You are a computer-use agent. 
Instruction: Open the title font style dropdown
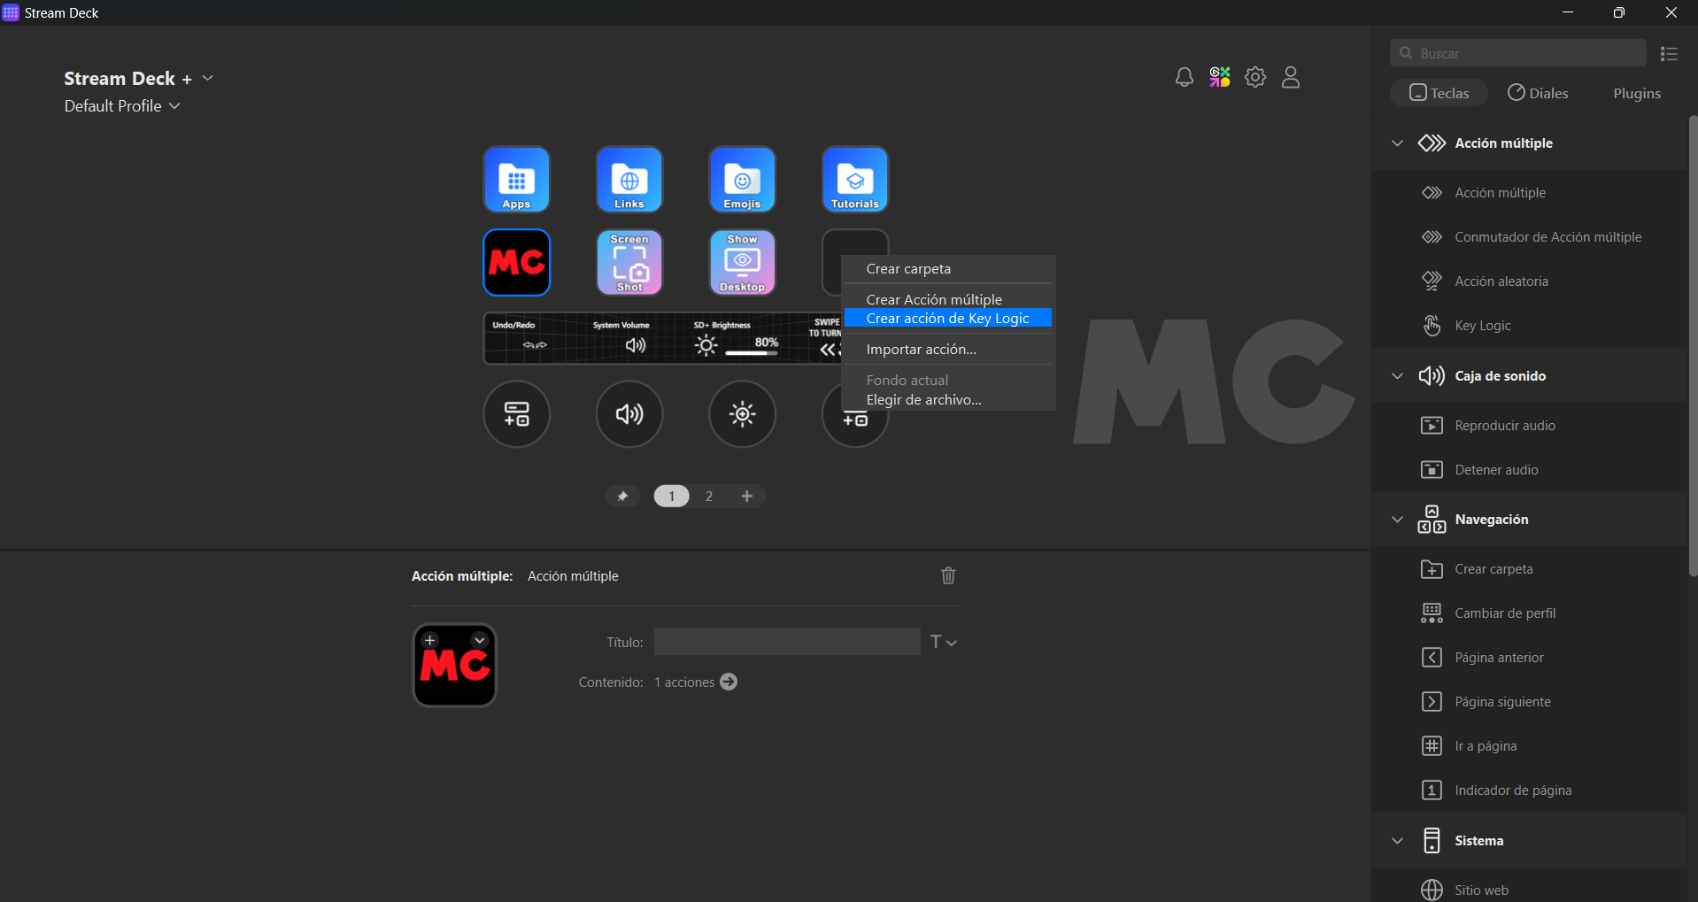pyautogui.click(x=944, y=643)
